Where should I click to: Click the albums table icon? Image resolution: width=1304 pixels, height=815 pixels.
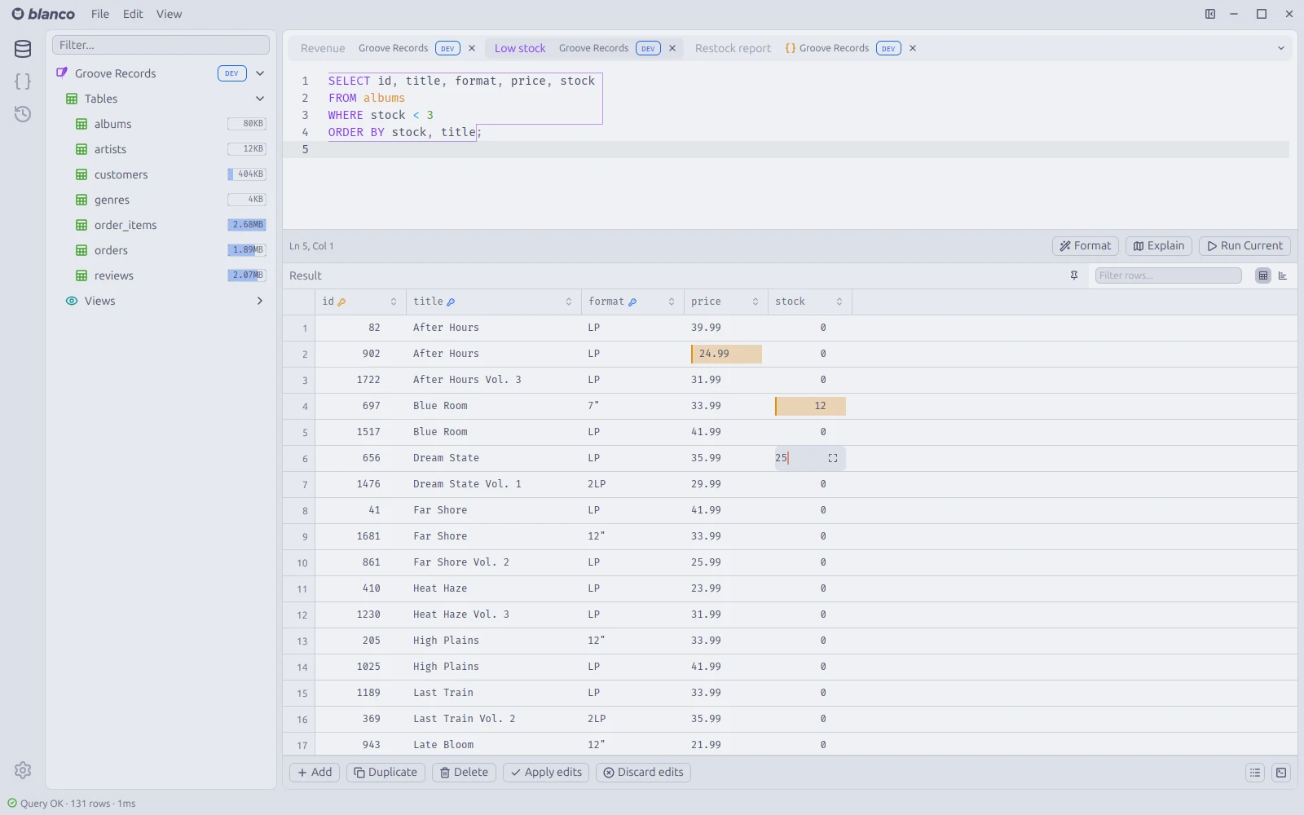coord(81,124)
